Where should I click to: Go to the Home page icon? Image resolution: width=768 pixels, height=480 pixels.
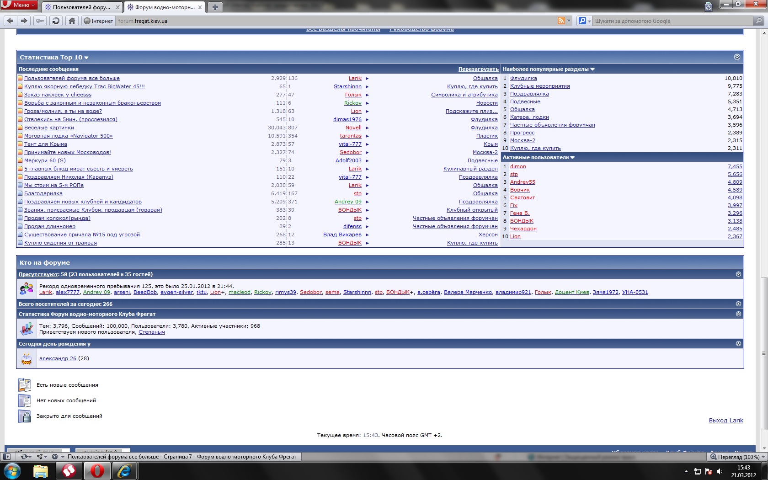(72, 21)
